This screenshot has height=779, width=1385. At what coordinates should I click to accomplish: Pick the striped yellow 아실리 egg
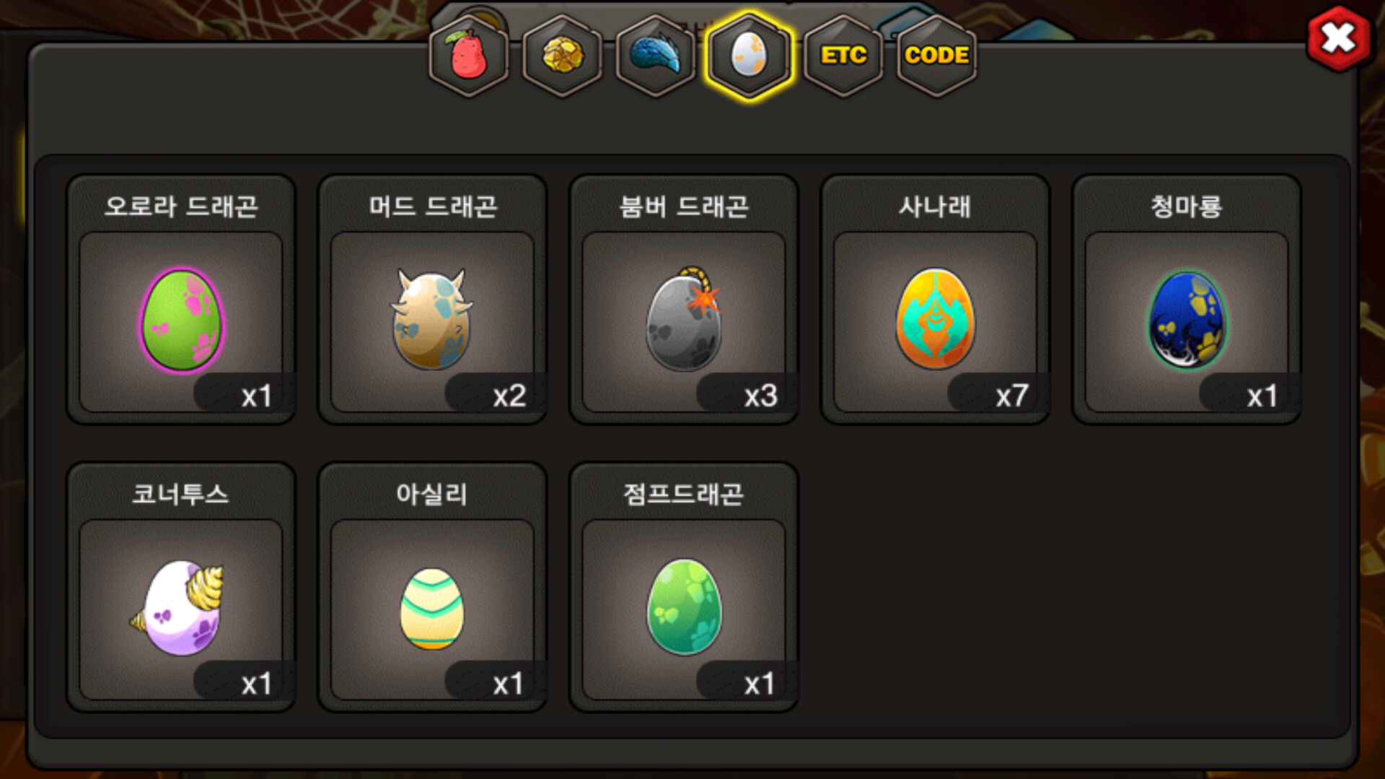click(432, 609)
